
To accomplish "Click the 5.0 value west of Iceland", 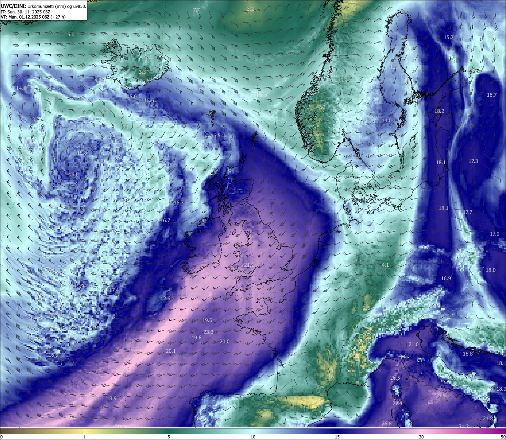I will pos(71,35).
